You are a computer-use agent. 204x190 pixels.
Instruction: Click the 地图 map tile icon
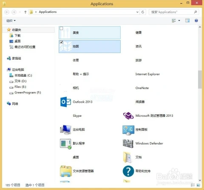pos(65,46)
